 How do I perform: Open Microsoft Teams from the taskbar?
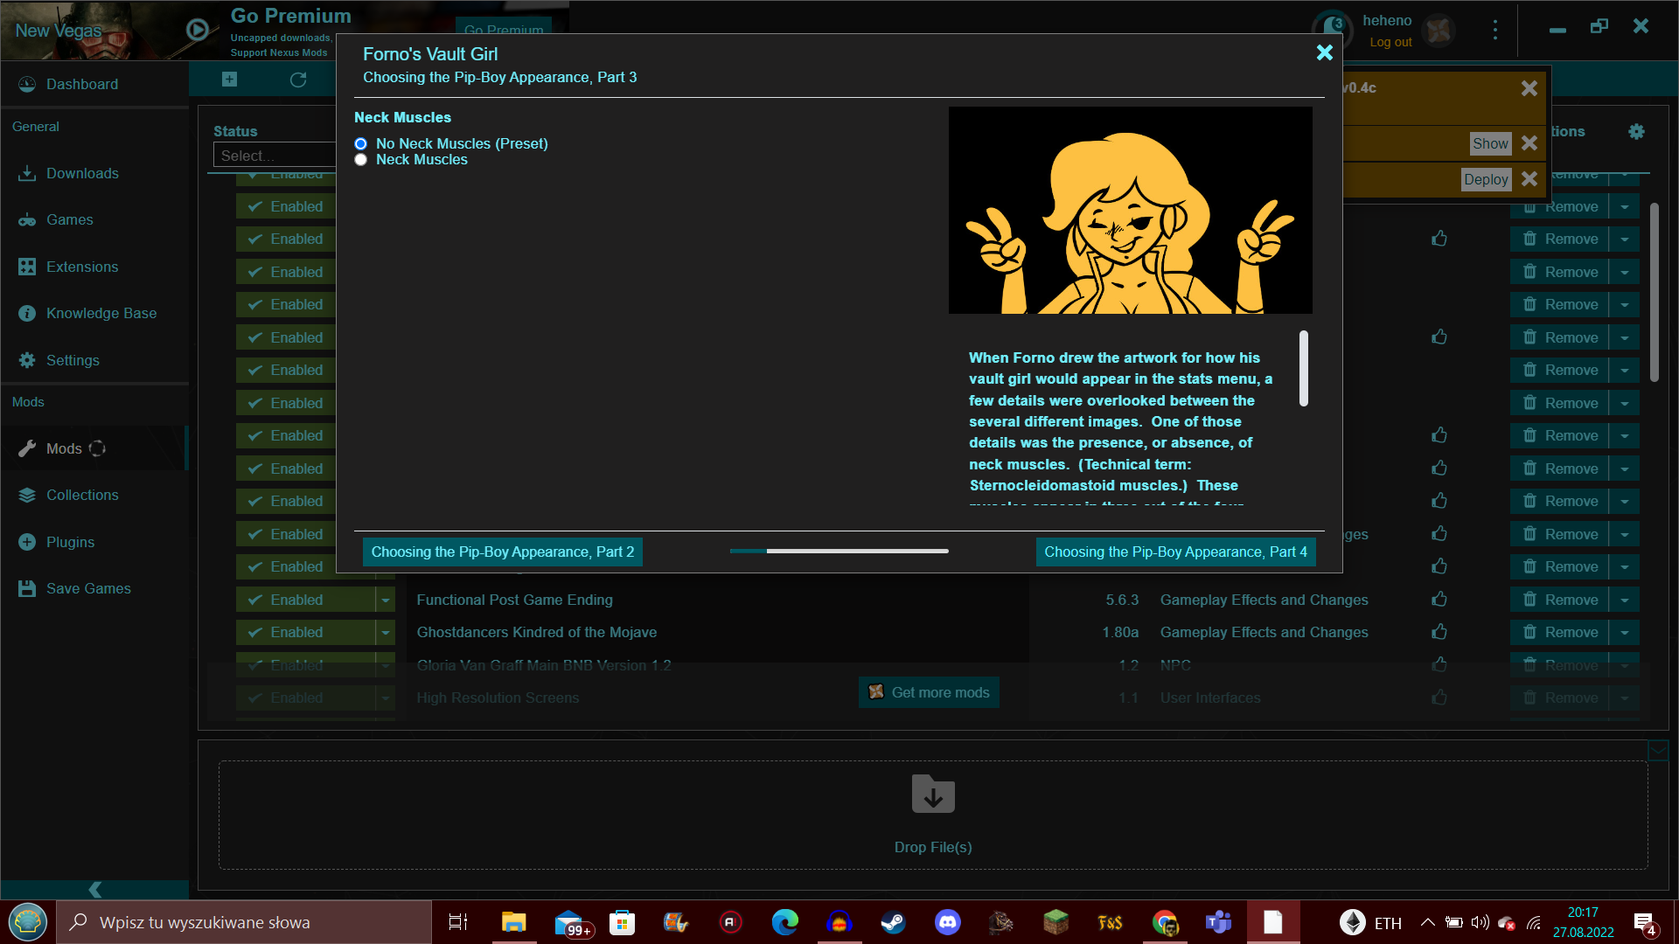click(x=1218, y=922)
